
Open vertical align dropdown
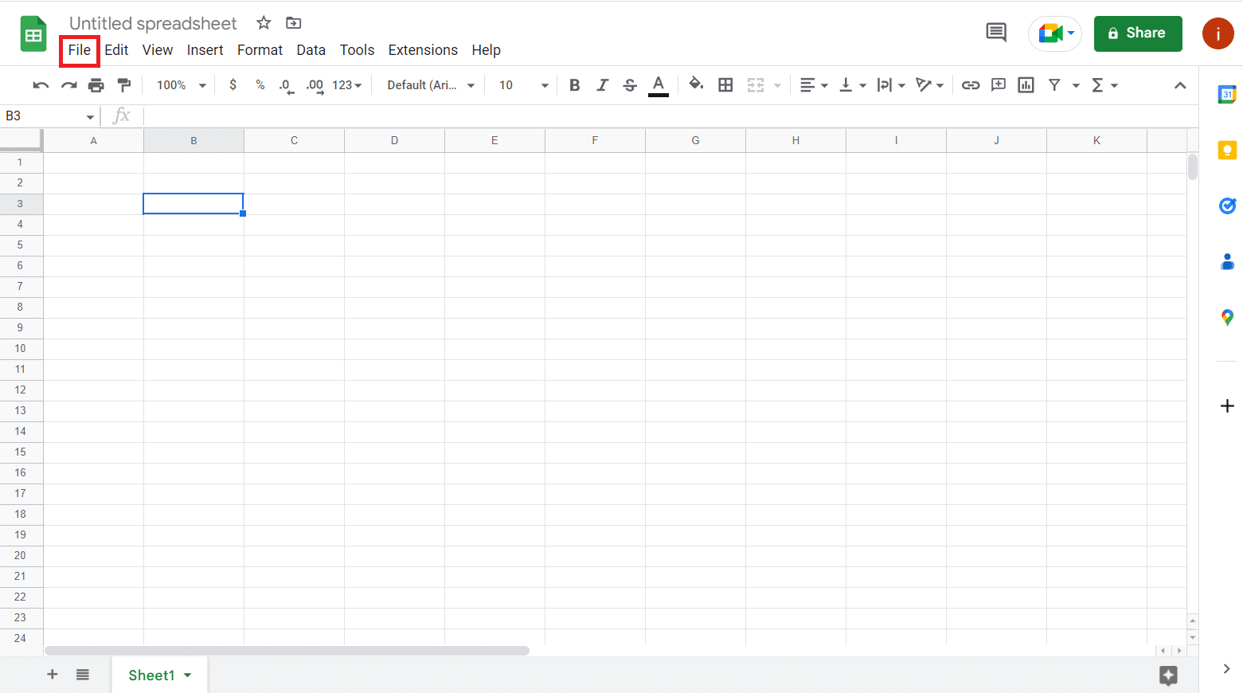[x=853, y=85]
